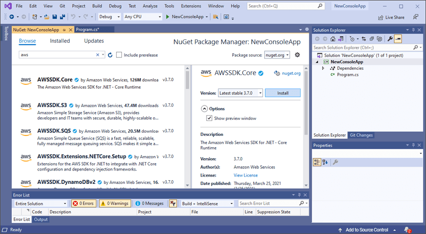Toggle auto-hide pin on Solution Explorer
Image resolution: width=426 pixels, height=234 pixels.
coord(413,30)
